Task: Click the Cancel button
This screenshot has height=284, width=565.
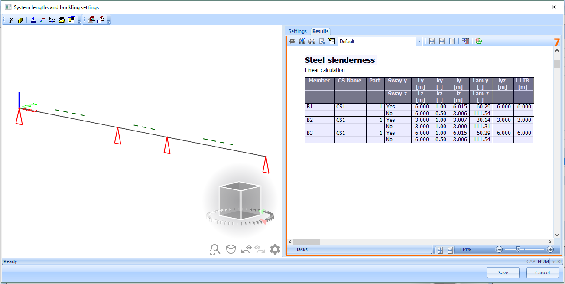Action: point(542,273)
